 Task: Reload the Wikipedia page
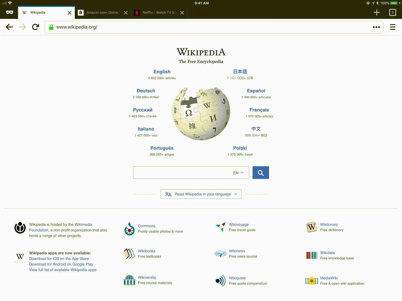point(35,27)
